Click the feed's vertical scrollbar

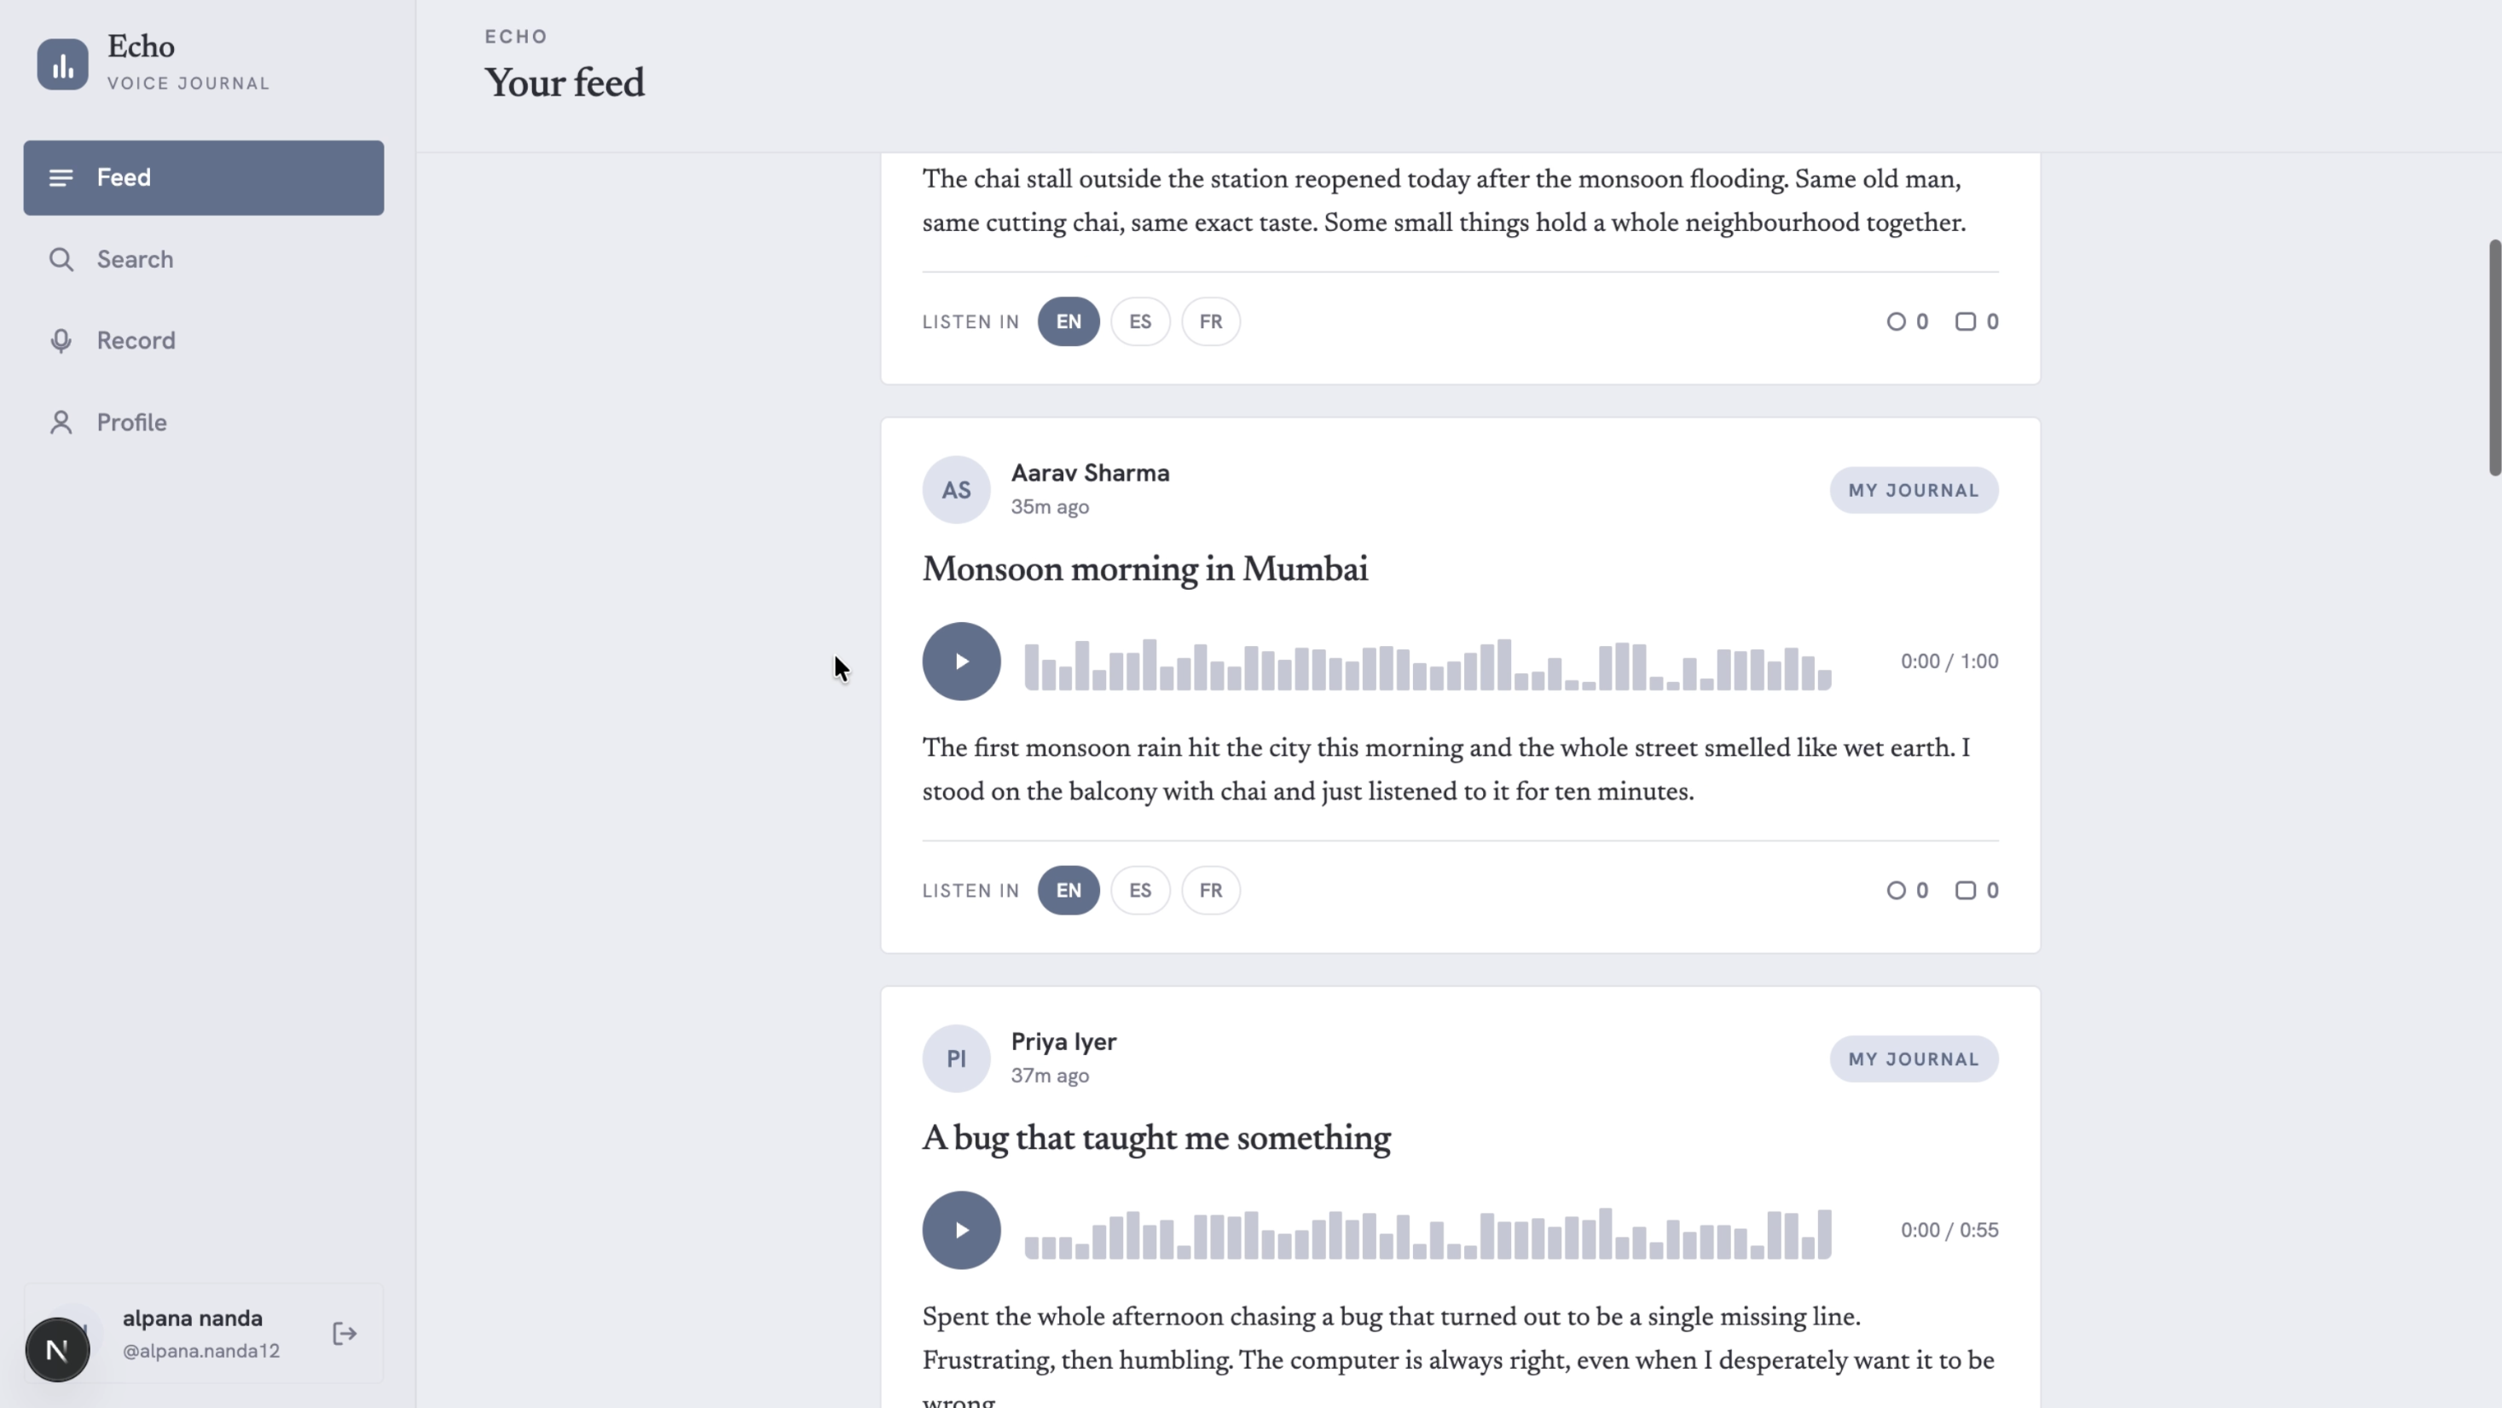(2494, 357)
